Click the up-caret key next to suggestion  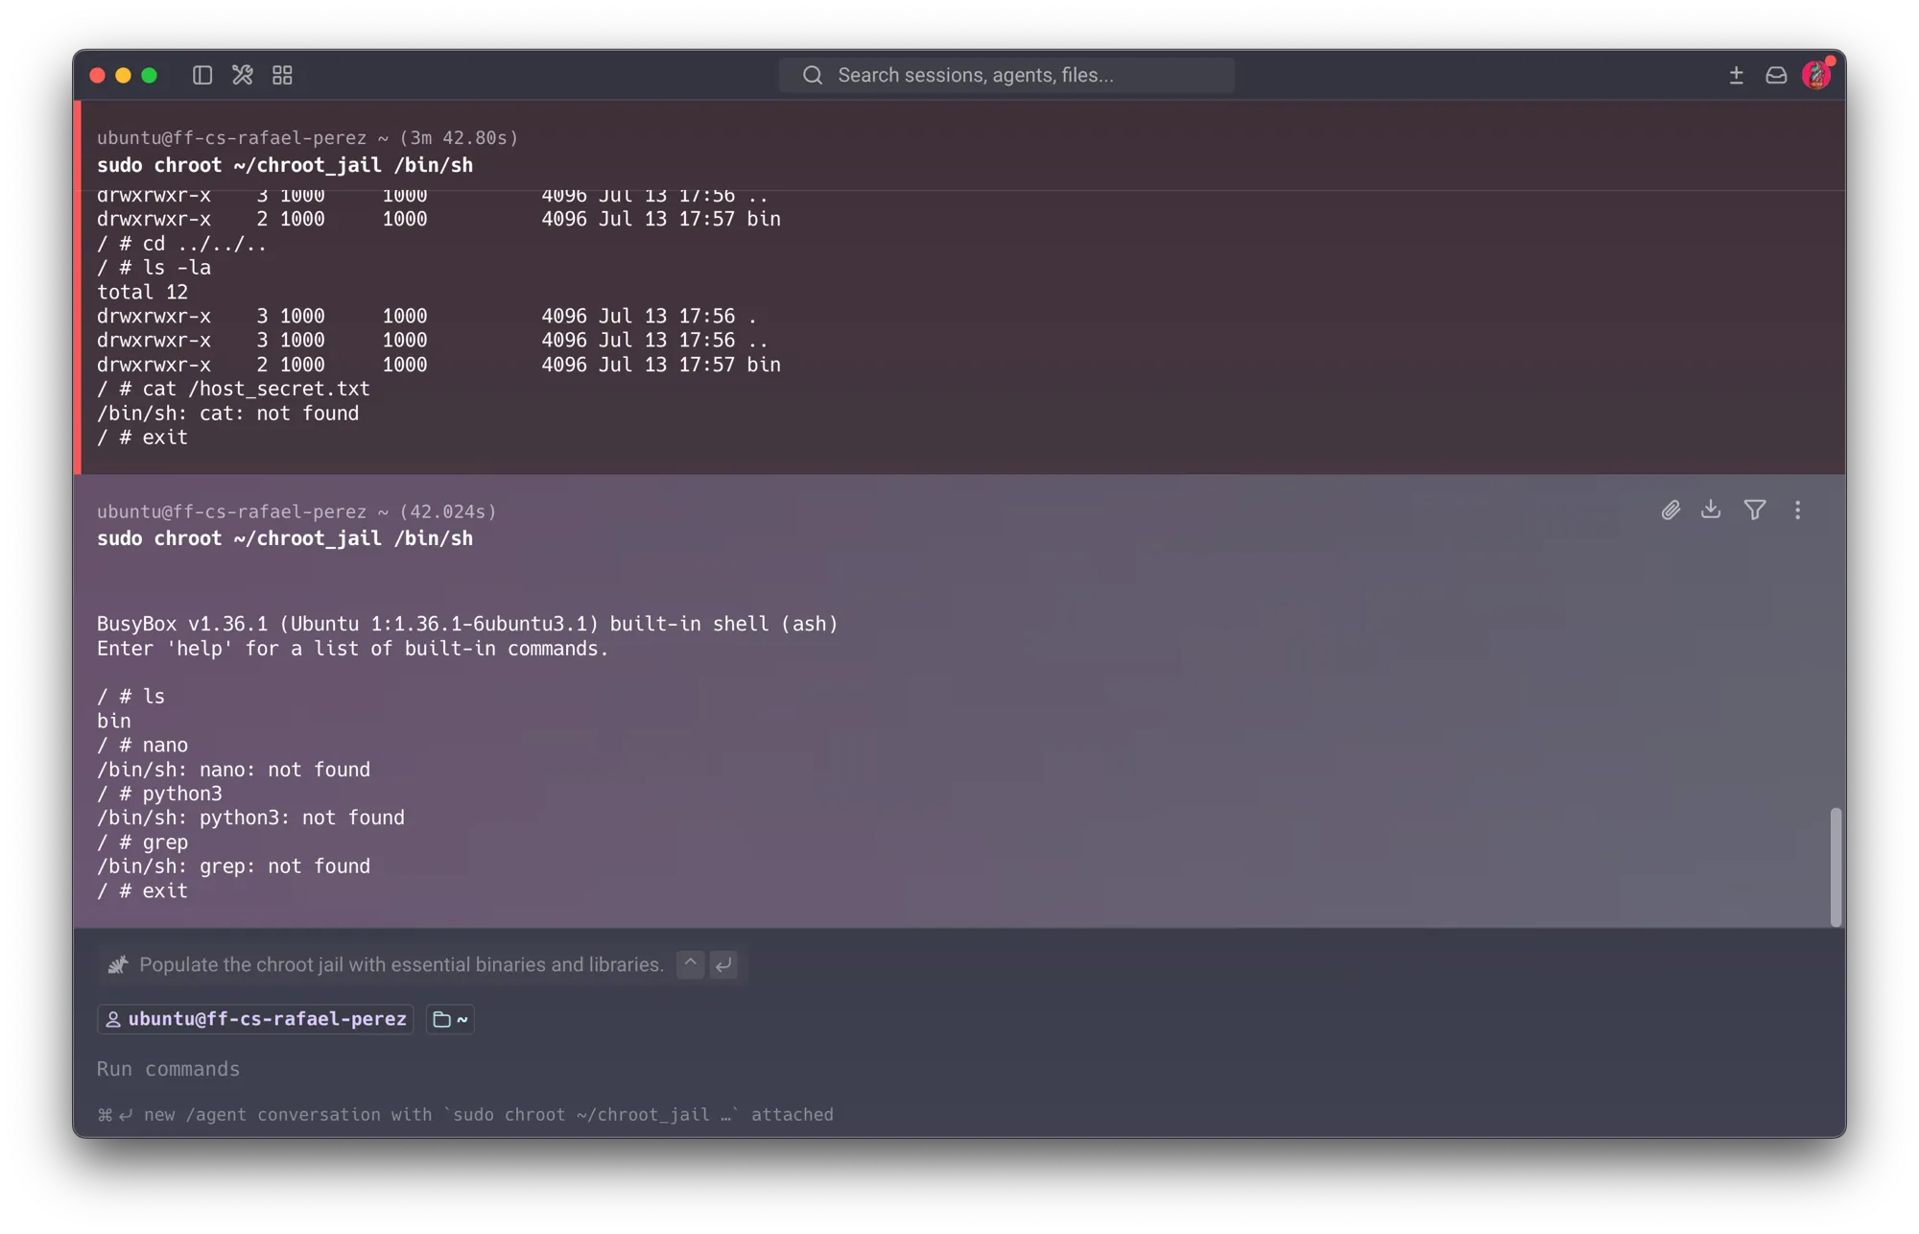point(690,964)
